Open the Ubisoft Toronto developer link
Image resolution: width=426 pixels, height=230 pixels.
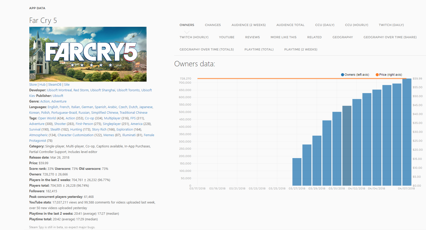[x=128, y=90]
